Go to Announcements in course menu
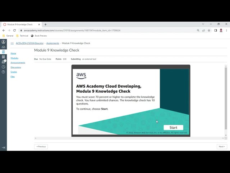 click(18, 63)
